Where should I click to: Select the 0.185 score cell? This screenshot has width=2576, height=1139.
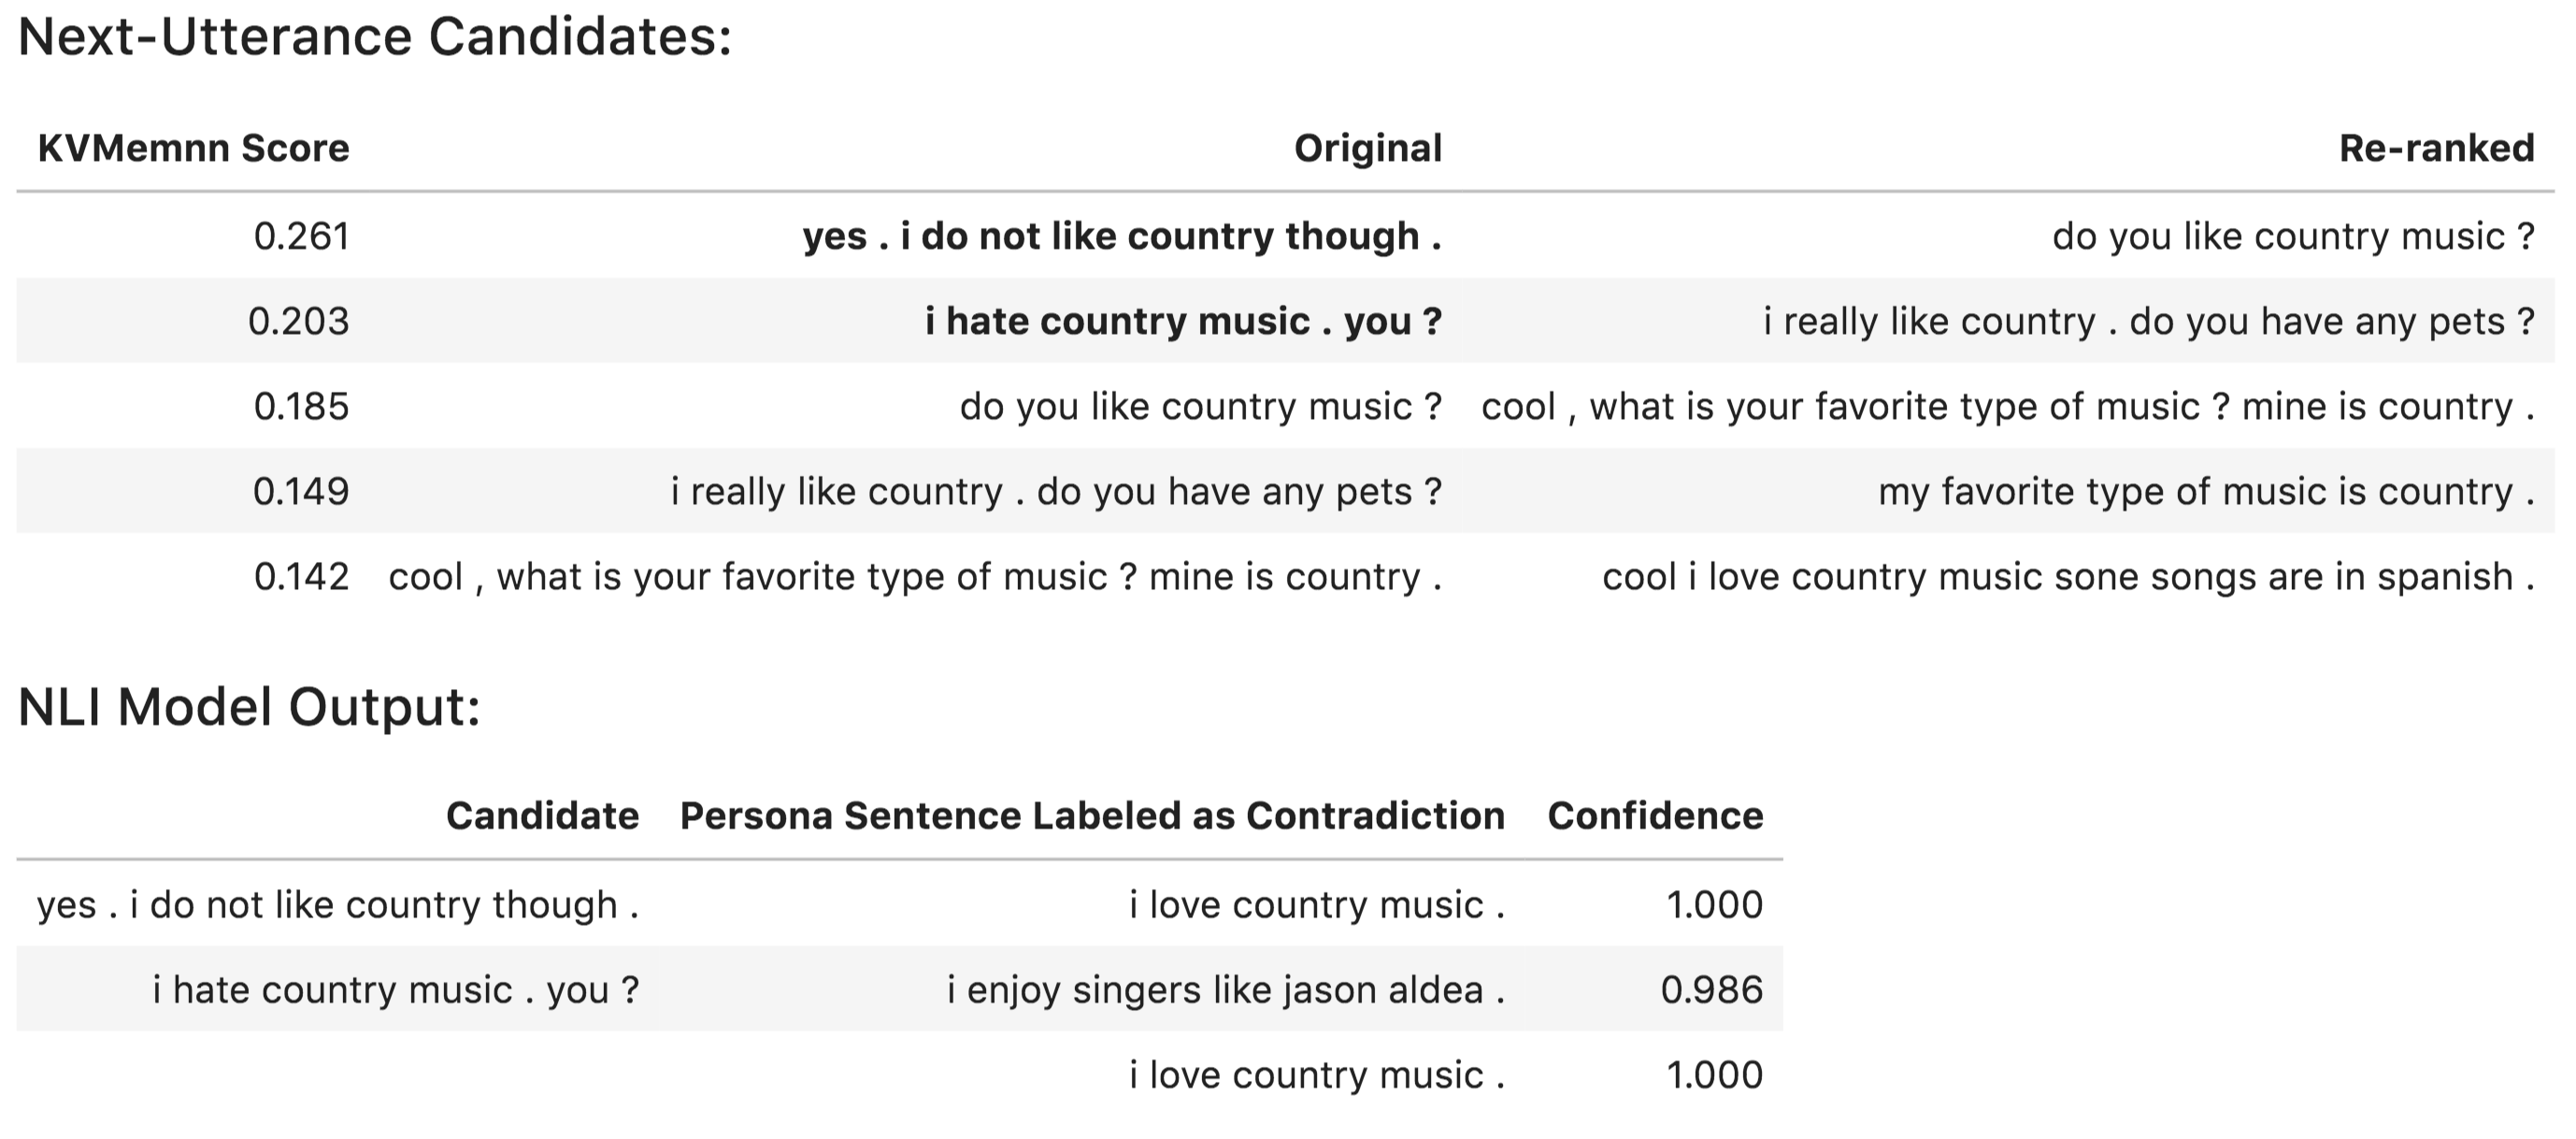301,407
